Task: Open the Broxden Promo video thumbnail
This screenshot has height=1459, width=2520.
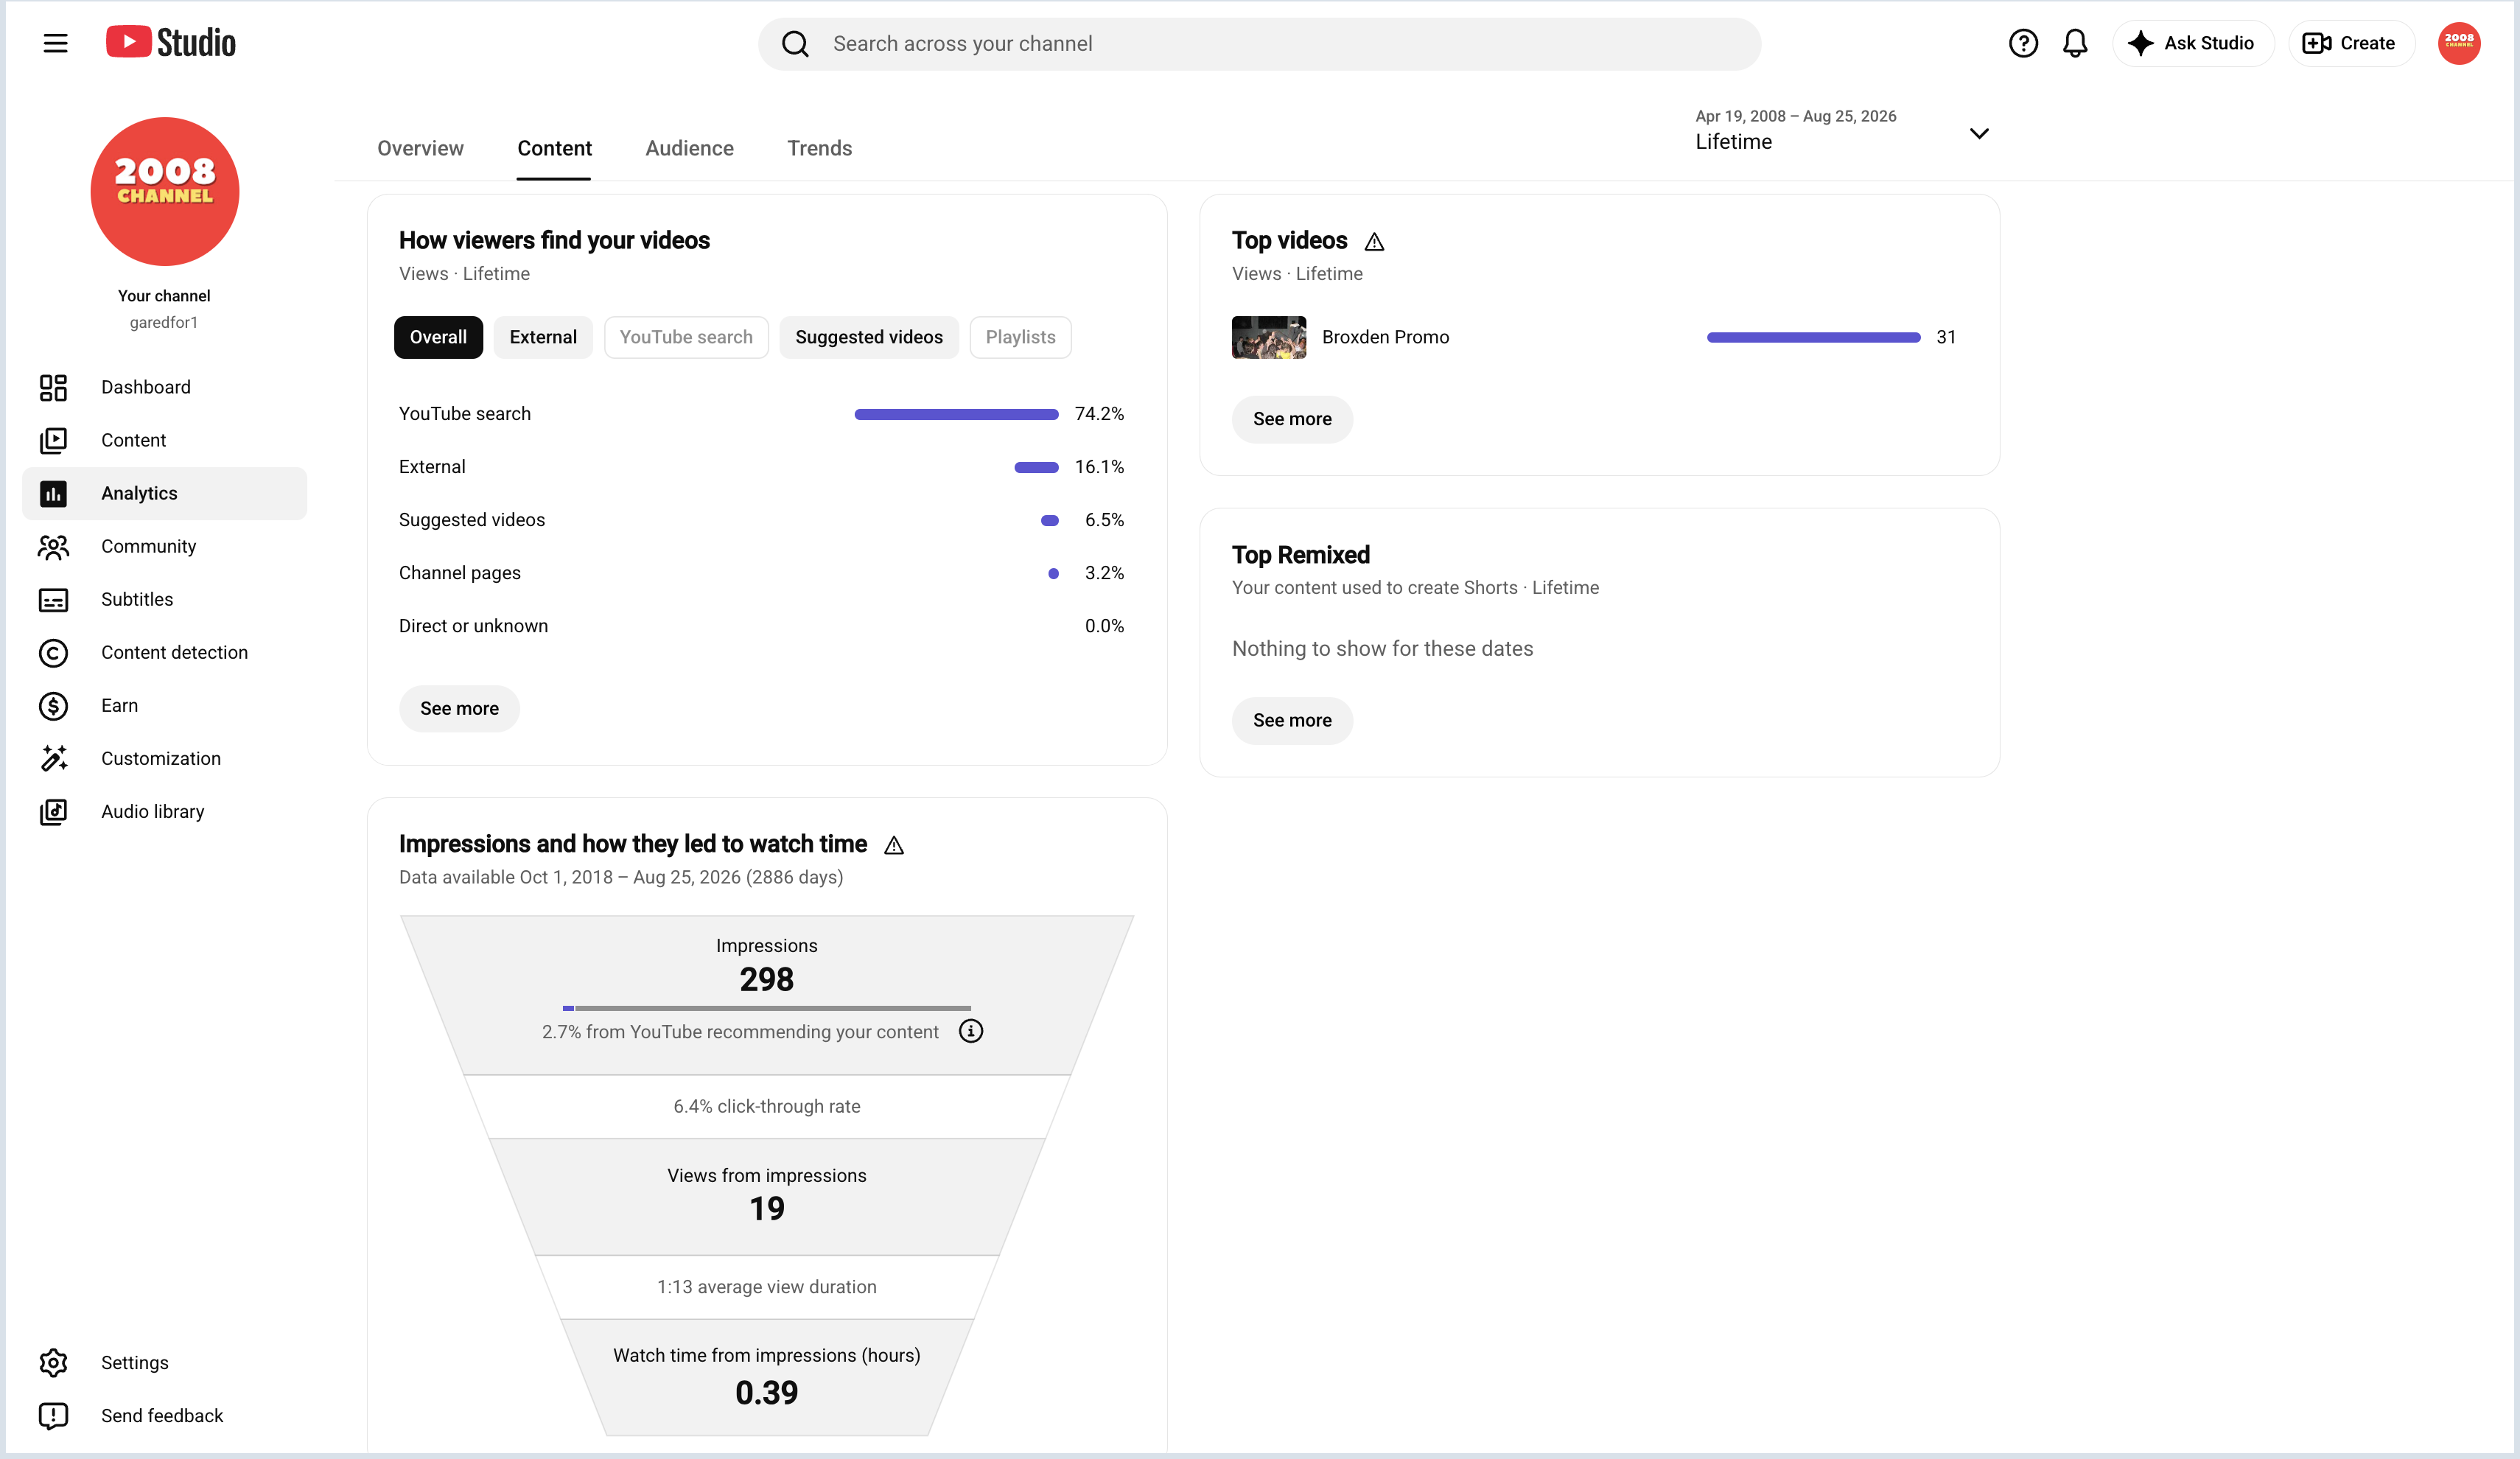Action: coord(1269,337)
